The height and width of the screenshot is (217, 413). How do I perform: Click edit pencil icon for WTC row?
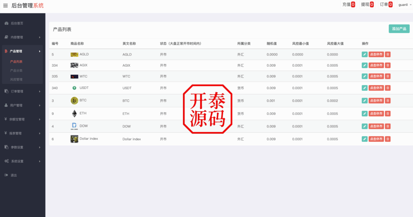point(365,76)
